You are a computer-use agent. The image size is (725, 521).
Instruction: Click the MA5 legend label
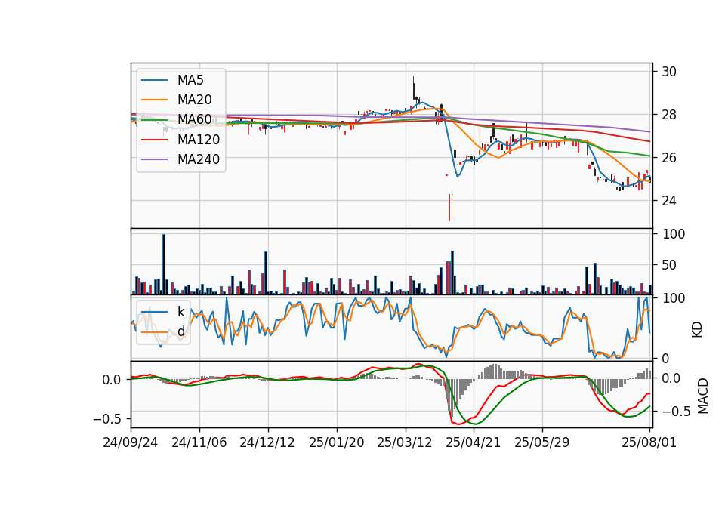click(x=190, y=80)
